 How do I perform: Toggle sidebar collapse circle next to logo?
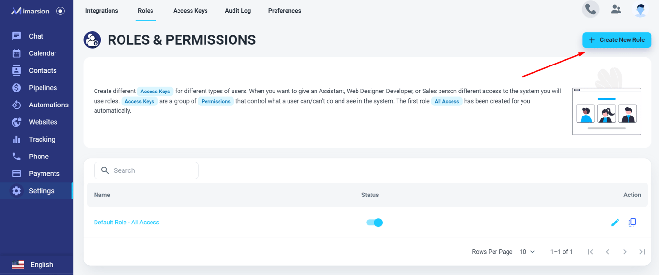60,11
